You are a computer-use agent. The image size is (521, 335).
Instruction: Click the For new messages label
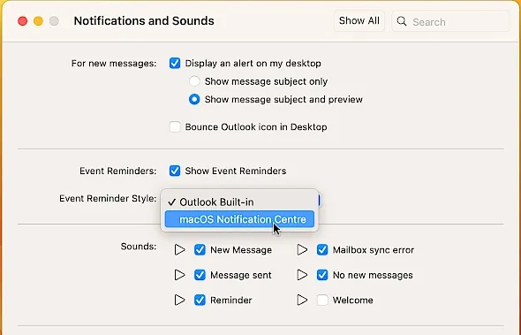click(114, 64)
